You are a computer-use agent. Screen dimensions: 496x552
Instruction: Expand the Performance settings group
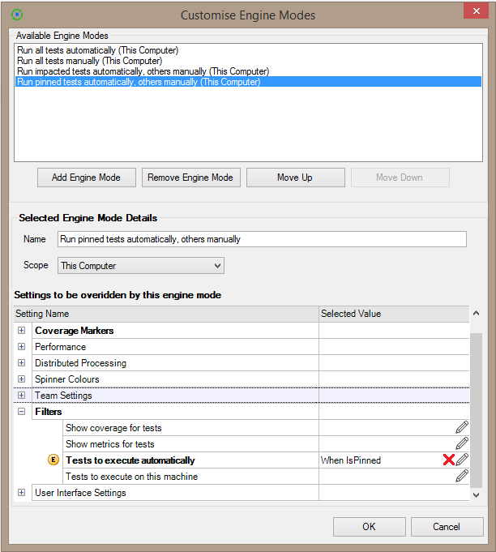(21, 347)
